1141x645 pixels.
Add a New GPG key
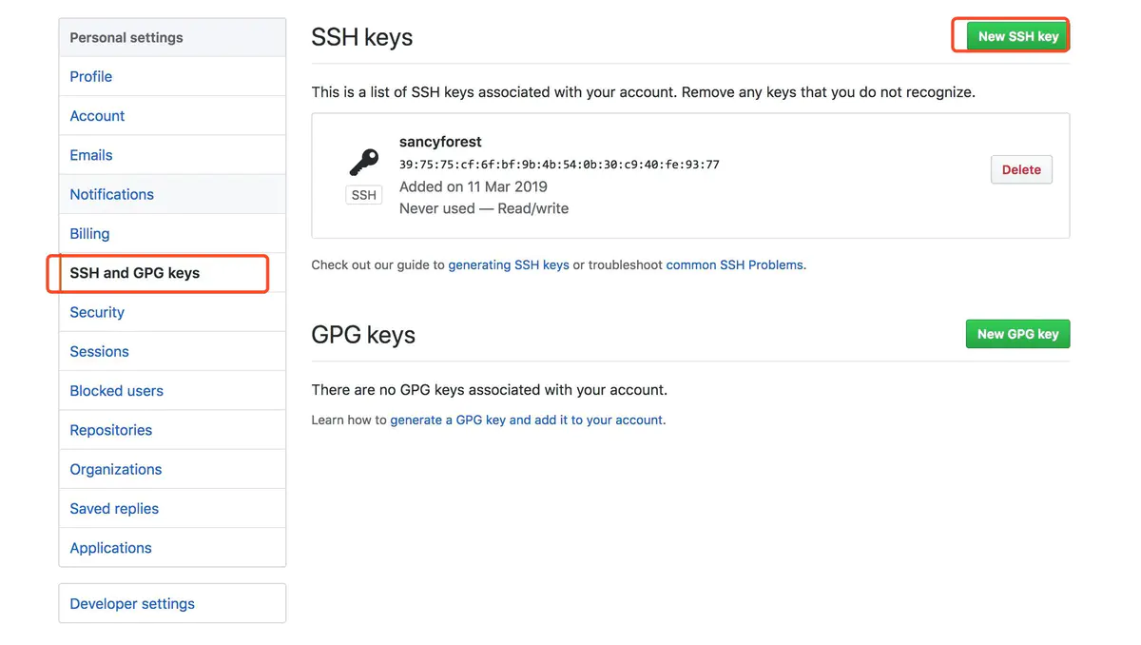coord(1017,334)
